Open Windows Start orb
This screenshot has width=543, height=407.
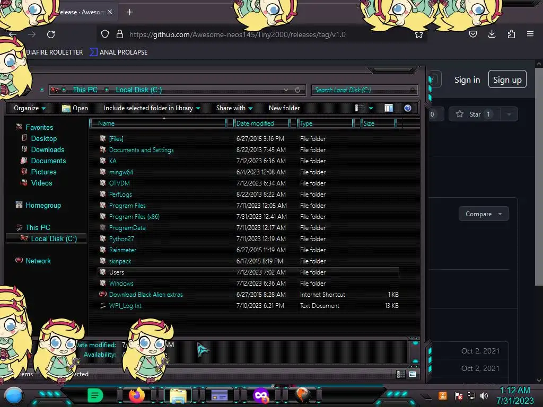pos(14,396)
